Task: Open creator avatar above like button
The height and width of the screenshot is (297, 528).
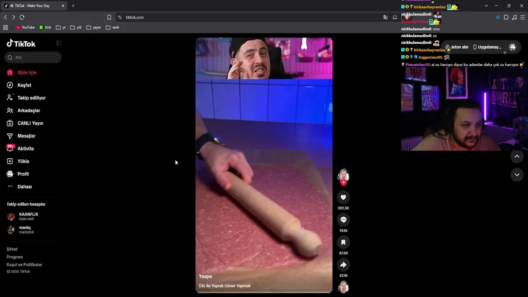Action: pos(343,175)
